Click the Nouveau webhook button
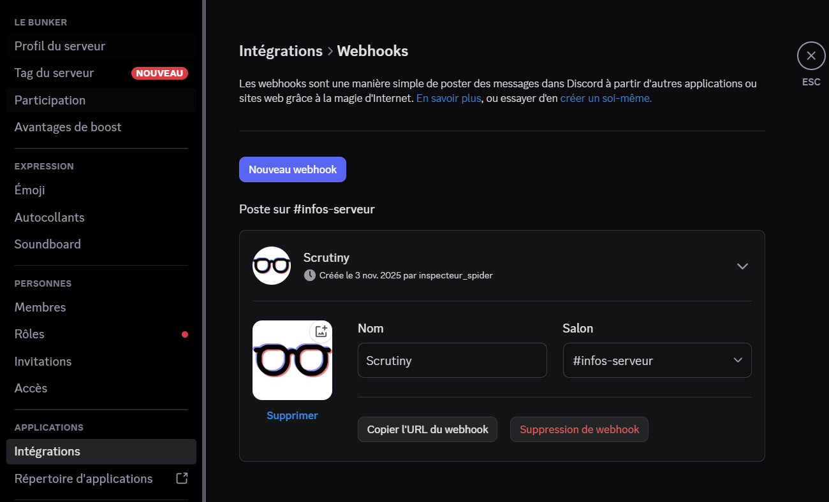 (293, 169)
